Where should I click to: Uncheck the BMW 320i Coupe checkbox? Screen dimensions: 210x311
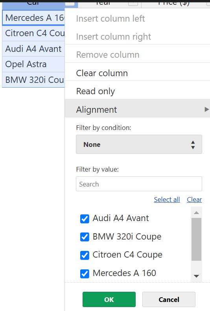point(85,237)
